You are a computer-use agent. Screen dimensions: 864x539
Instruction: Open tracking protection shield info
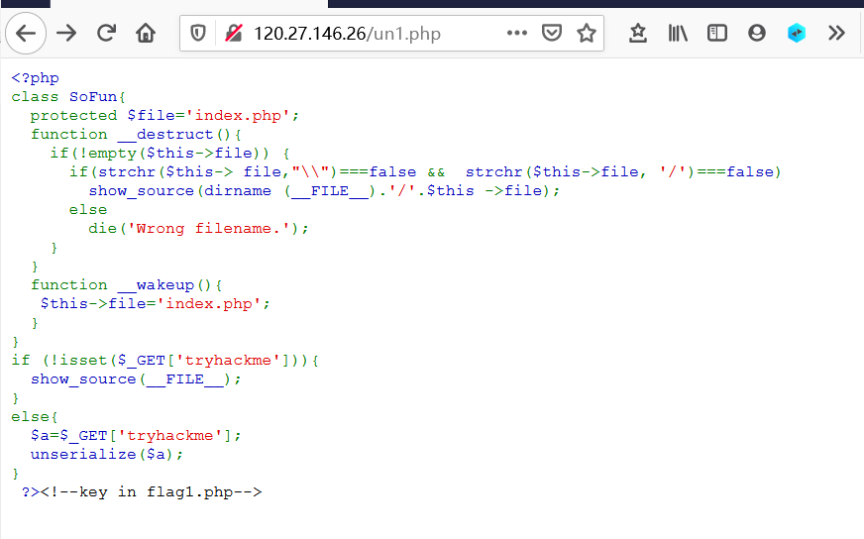pyautogui.click(x=198, y=34)
